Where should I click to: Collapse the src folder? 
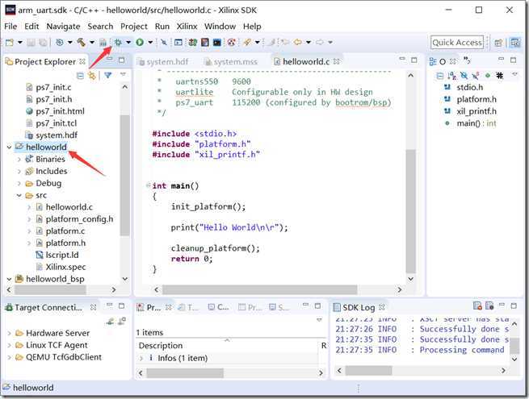(x=19, y=195)
